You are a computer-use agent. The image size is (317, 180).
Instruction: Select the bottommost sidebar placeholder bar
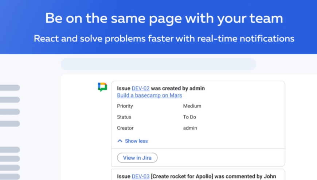(x=10, y=176)
